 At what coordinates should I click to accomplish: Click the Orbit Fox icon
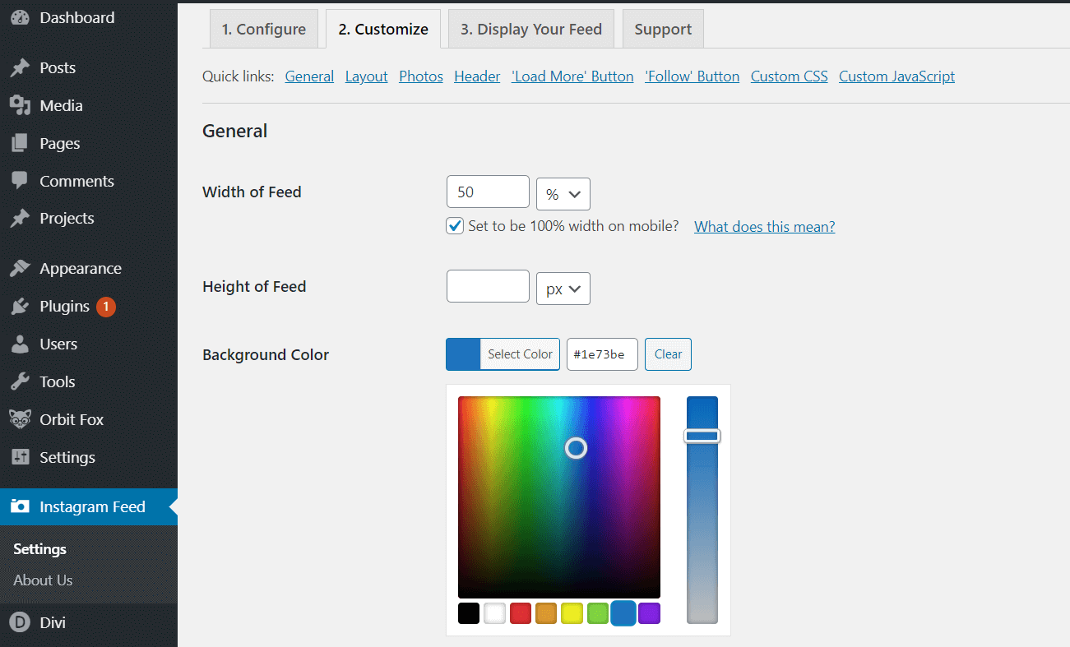[20, 419]
